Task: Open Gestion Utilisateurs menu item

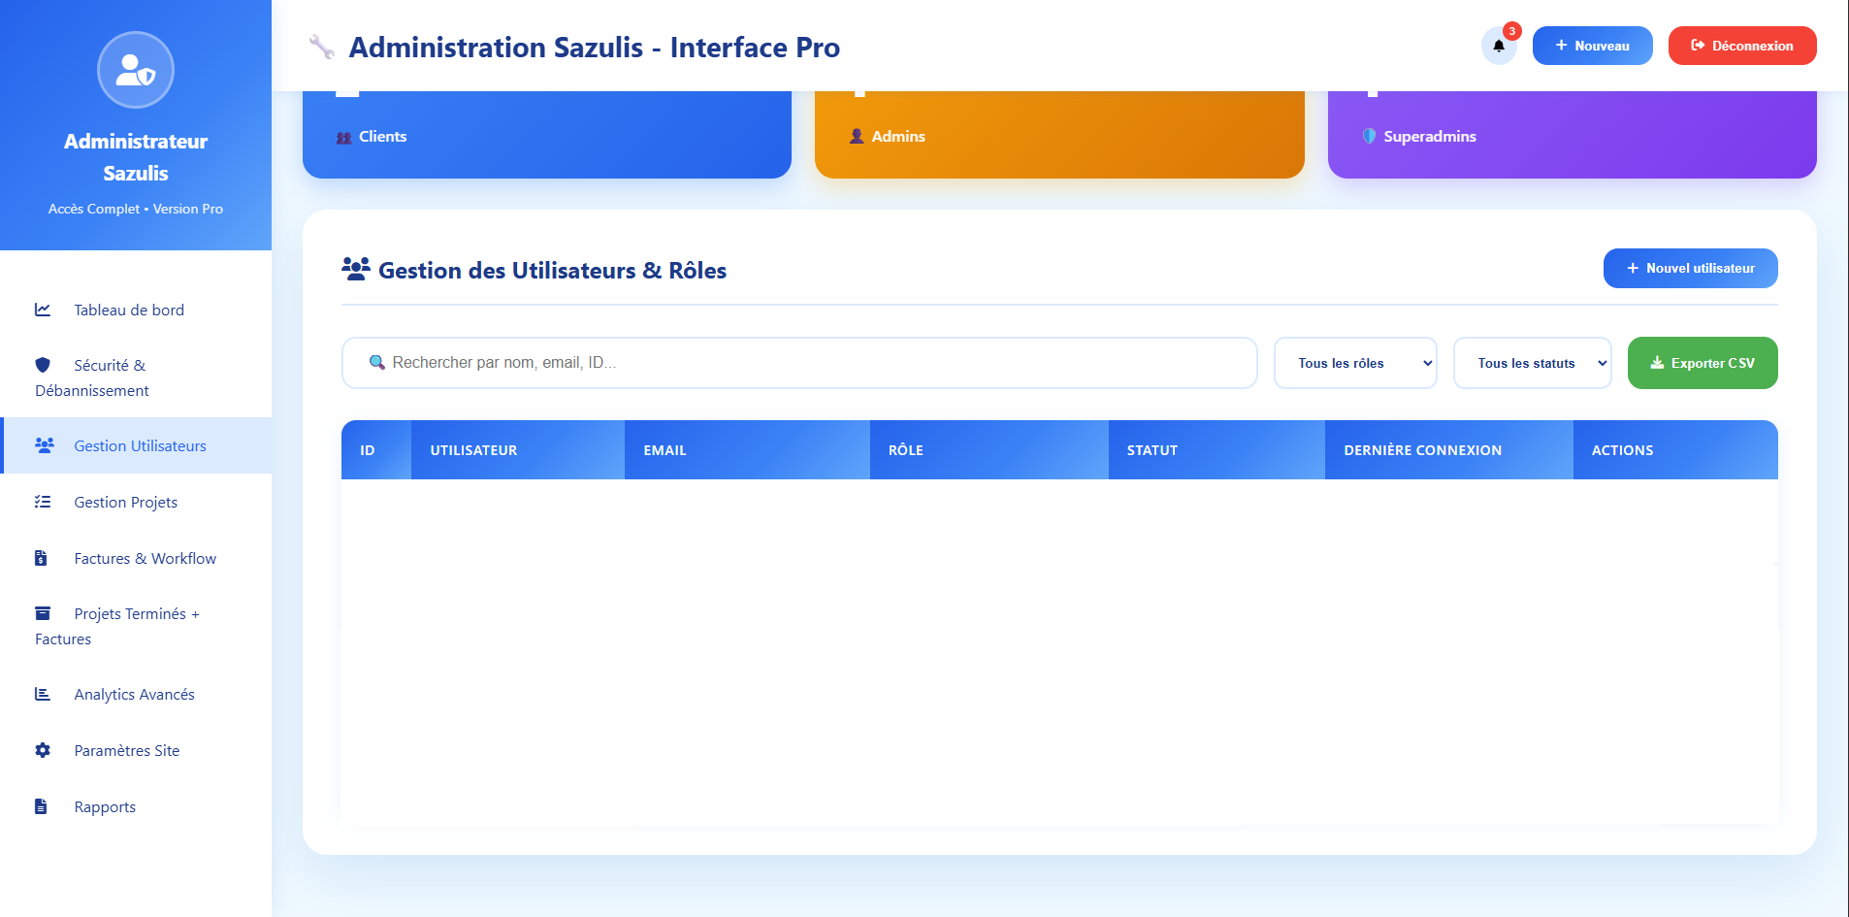Action: coord(139,446)
